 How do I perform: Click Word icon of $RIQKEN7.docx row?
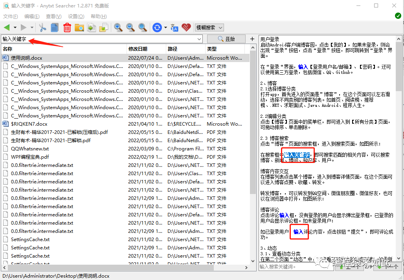[6, 124]
